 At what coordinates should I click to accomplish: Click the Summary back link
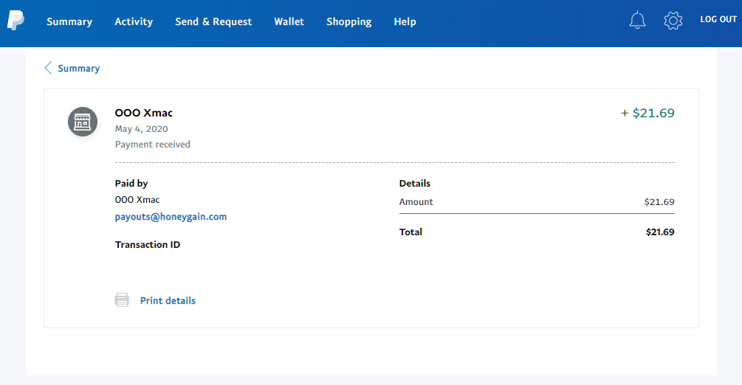[78, 69]
